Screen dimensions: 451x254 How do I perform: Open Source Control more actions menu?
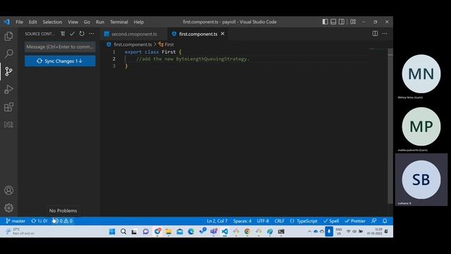[92, 34]
